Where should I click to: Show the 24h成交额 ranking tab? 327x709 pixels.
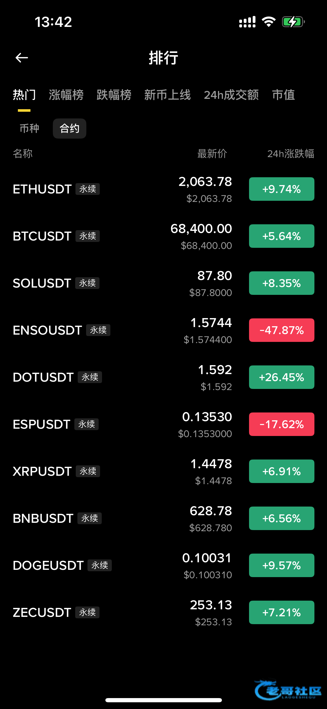click(x=231, y=95)
